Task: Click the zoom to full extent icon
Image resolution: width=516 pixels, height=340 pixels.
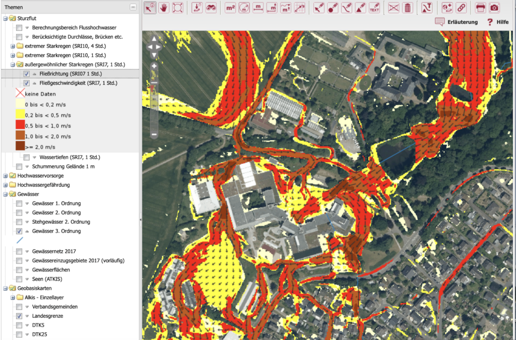Action: coord(177,8)
